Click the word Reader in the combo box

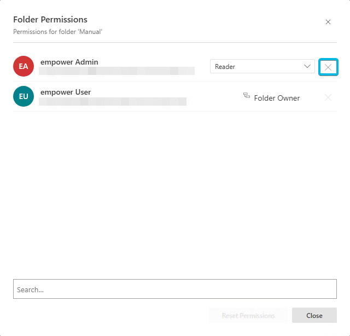(225, 67)
